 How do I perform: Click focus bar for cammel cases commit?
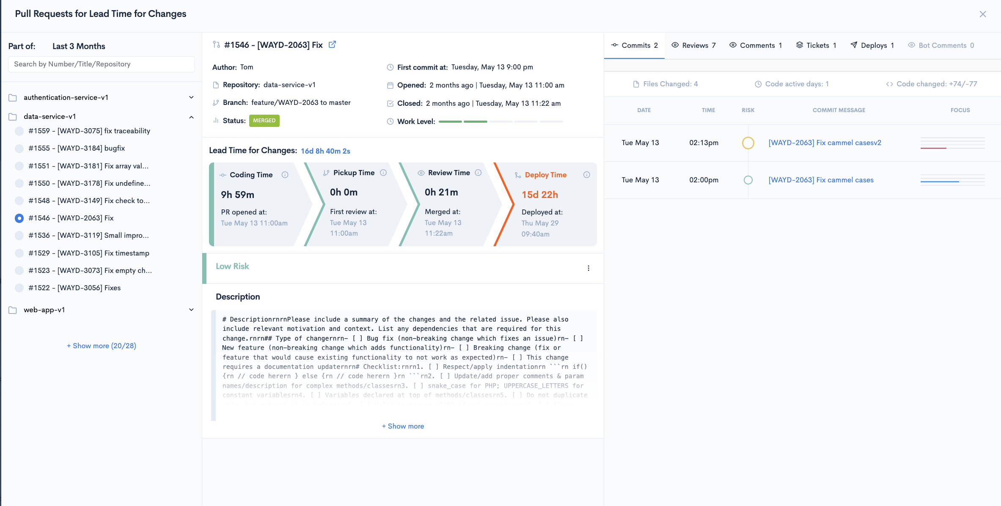(x=952, y=180)
